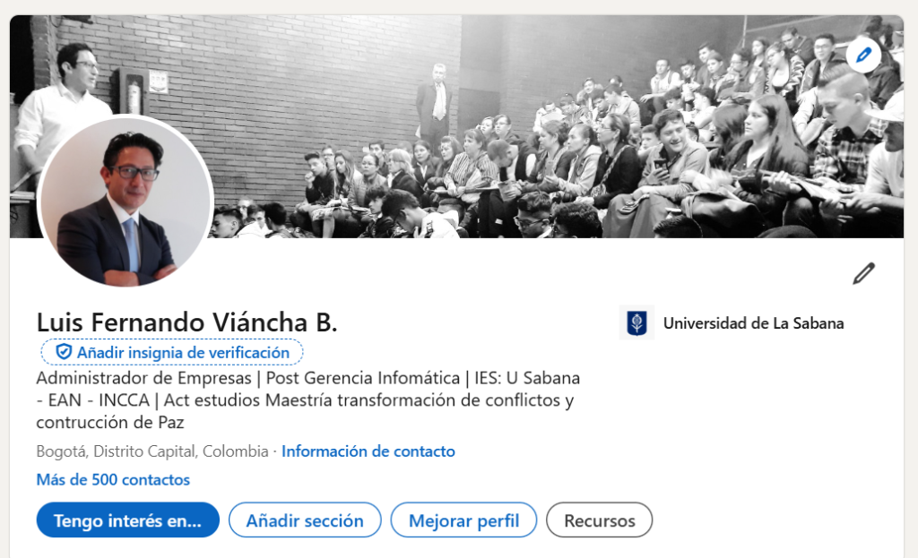Open the Recursos menu button

coord(600,520)
